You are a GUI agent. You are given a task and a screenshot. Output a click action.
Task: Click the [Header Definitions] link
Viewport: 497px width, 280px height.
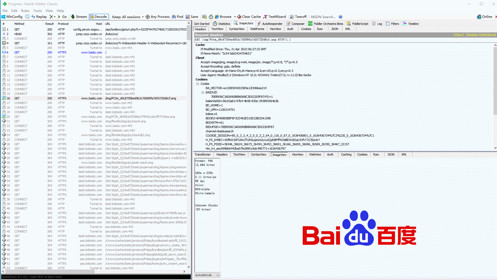click(481, 35)
